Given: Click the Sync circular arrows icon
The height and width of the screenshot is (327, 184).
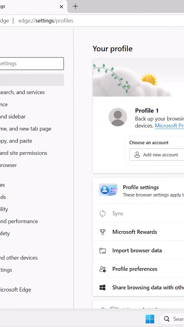Looking at the screenshot, I should [x=102, y=213].
